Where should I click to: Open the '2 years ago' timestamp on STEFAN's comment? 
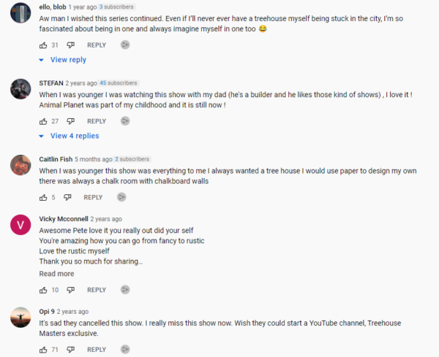(x=81, y=83)
